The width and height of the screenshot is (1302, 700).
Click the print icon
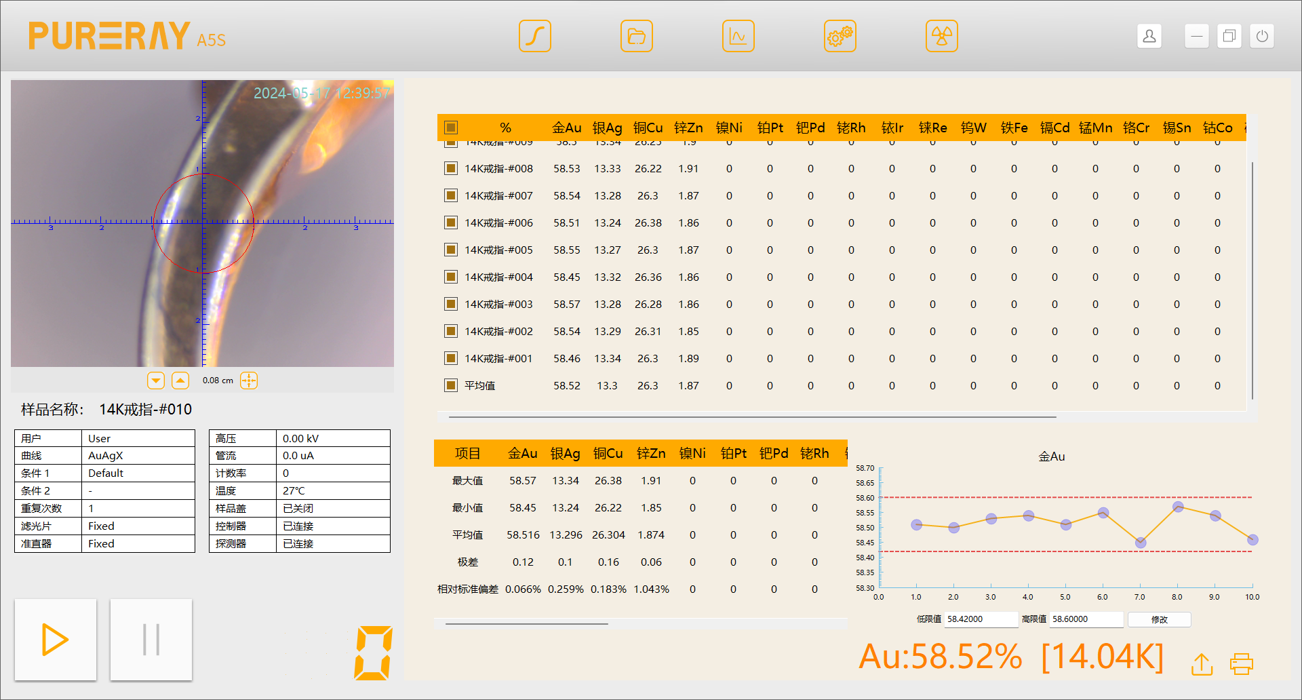pos(1242,664)
